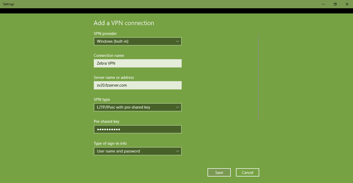Focus the Pre-shared key password field
The height and width of the screenshot is (183, 353).
pos(137,129)
